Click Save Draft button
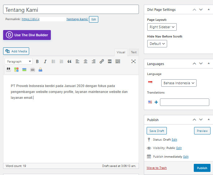This screenshot has height=175, width=213. pos(157,131)
